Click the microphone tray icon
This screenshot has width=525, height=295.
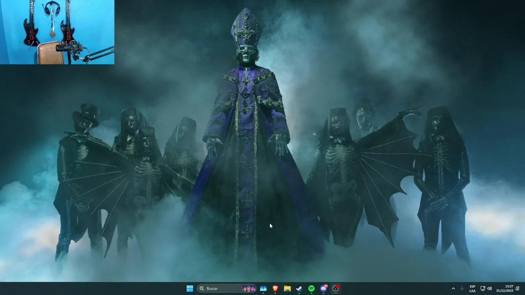click(x=462, y=288)
